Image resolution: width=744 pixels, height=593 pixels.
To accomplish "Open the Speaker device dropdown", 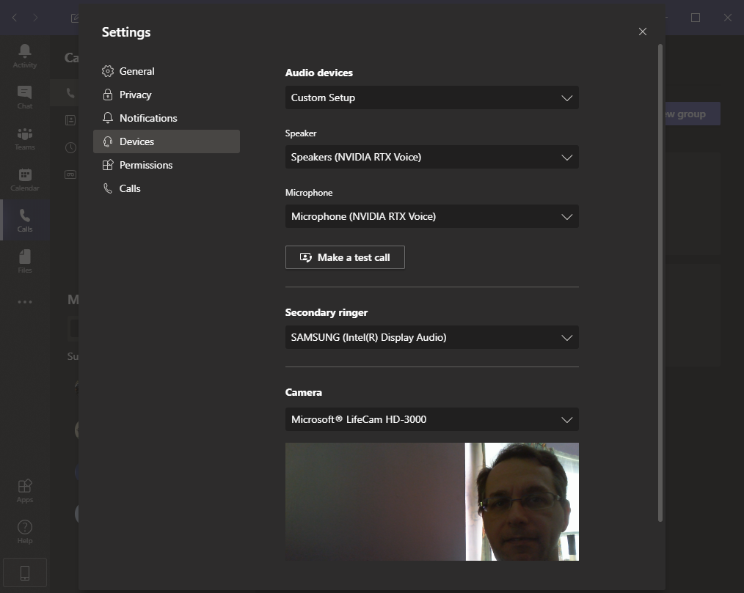I will [x=431, y=157].
